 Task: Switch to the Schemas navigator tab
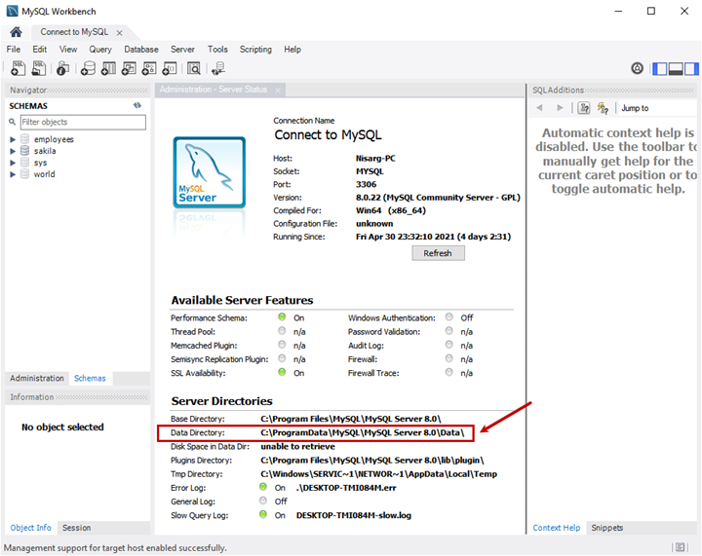point(90,378)
